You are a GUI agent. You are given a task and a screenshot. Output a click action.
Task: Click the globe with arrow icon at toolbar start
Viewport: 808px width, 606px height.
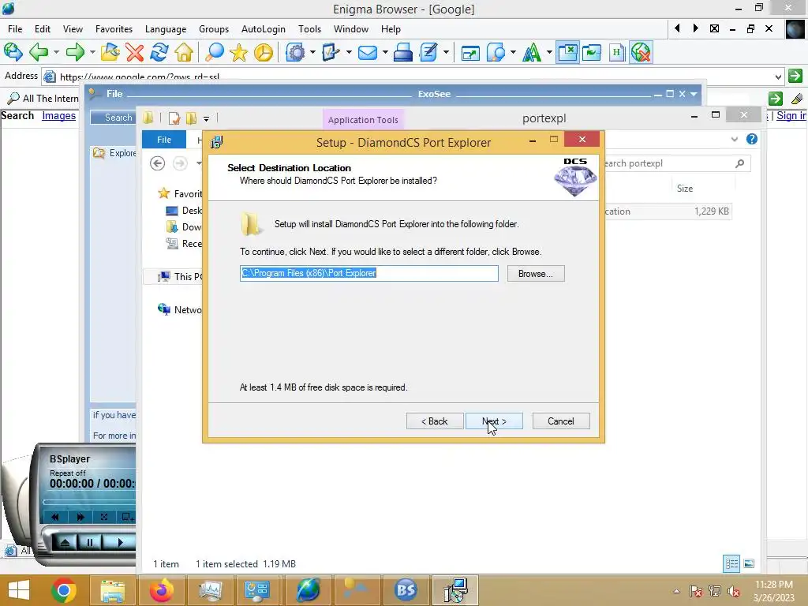pyautogui.click(x=13, y=52)
